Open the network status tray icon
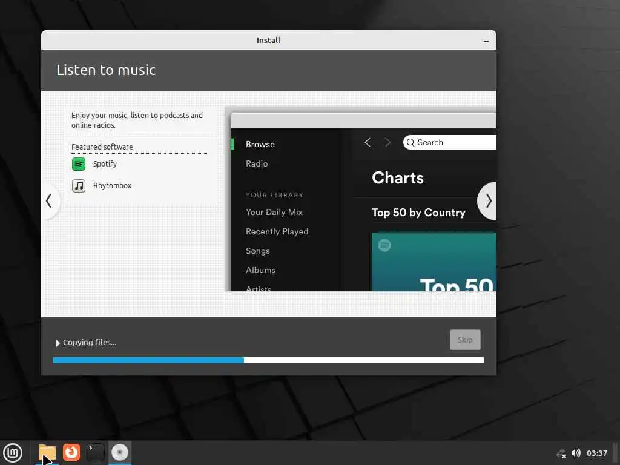 pos(561,453)
